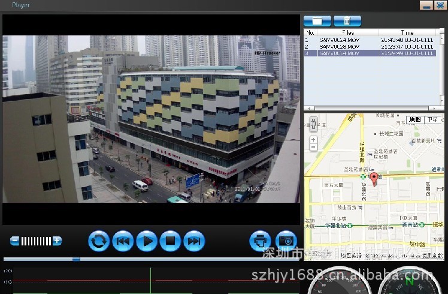Select the Street View pegman on the map

coord(313,124)
